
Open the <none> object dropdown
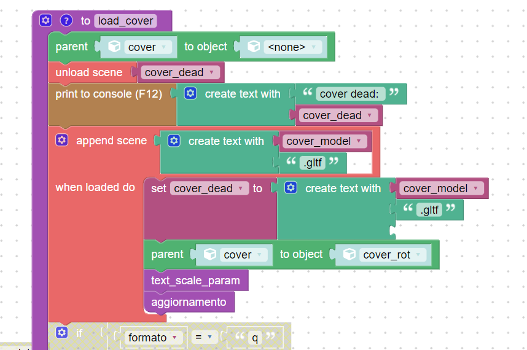[293, 47]
